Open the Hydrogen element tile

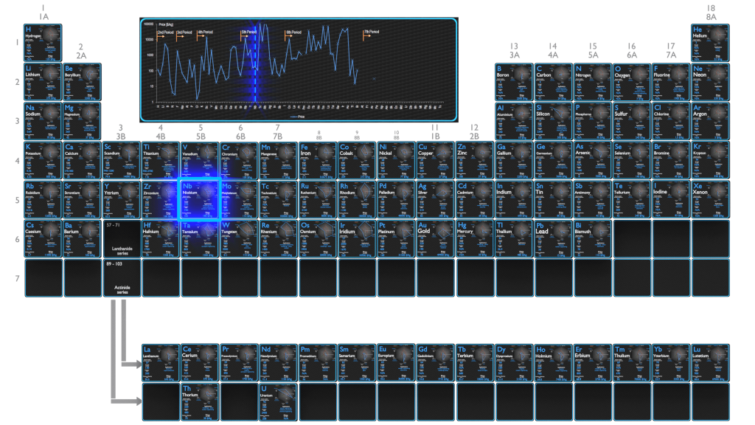43,43
